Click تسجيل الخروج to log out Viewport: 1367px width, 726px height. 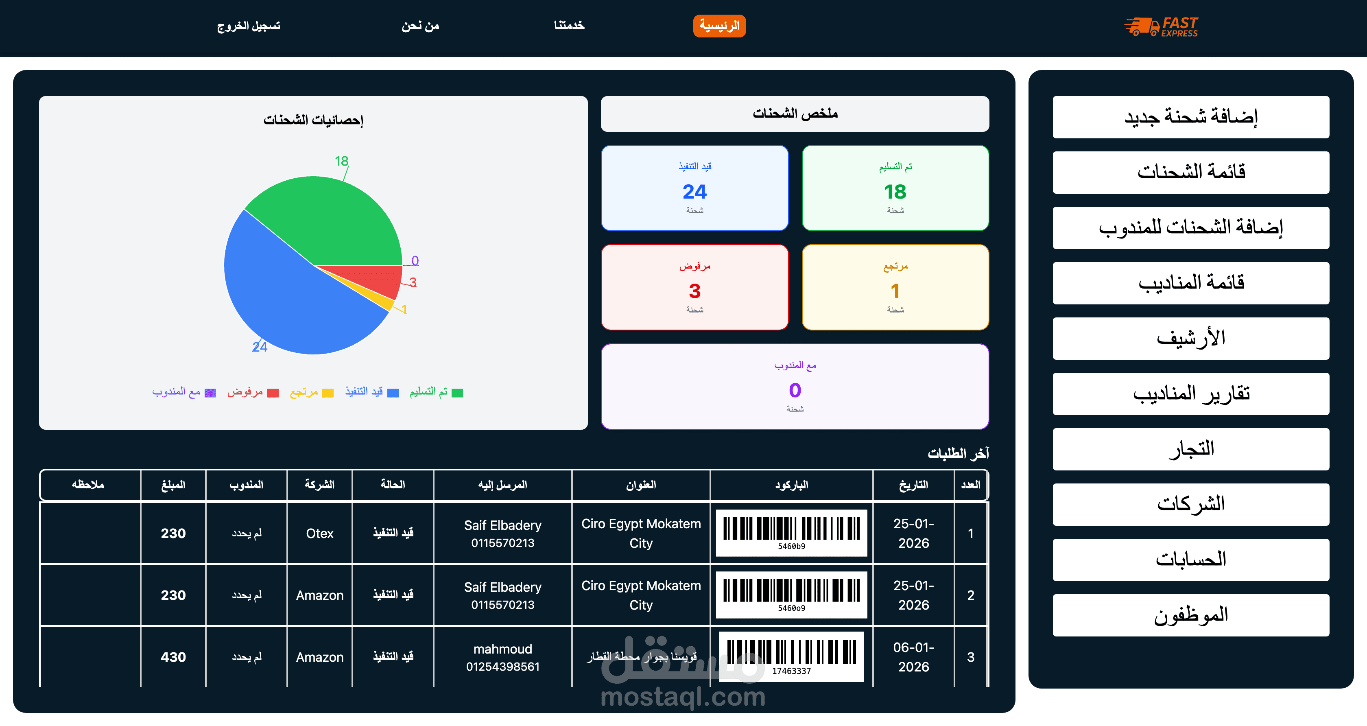(248, 26)
